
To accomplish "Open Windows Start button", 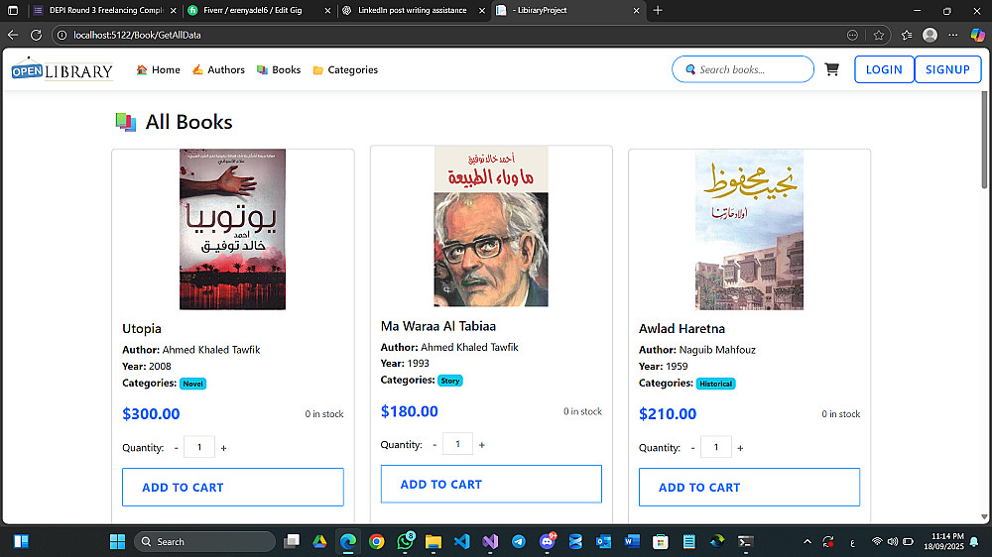I will [x=117, y=541].
